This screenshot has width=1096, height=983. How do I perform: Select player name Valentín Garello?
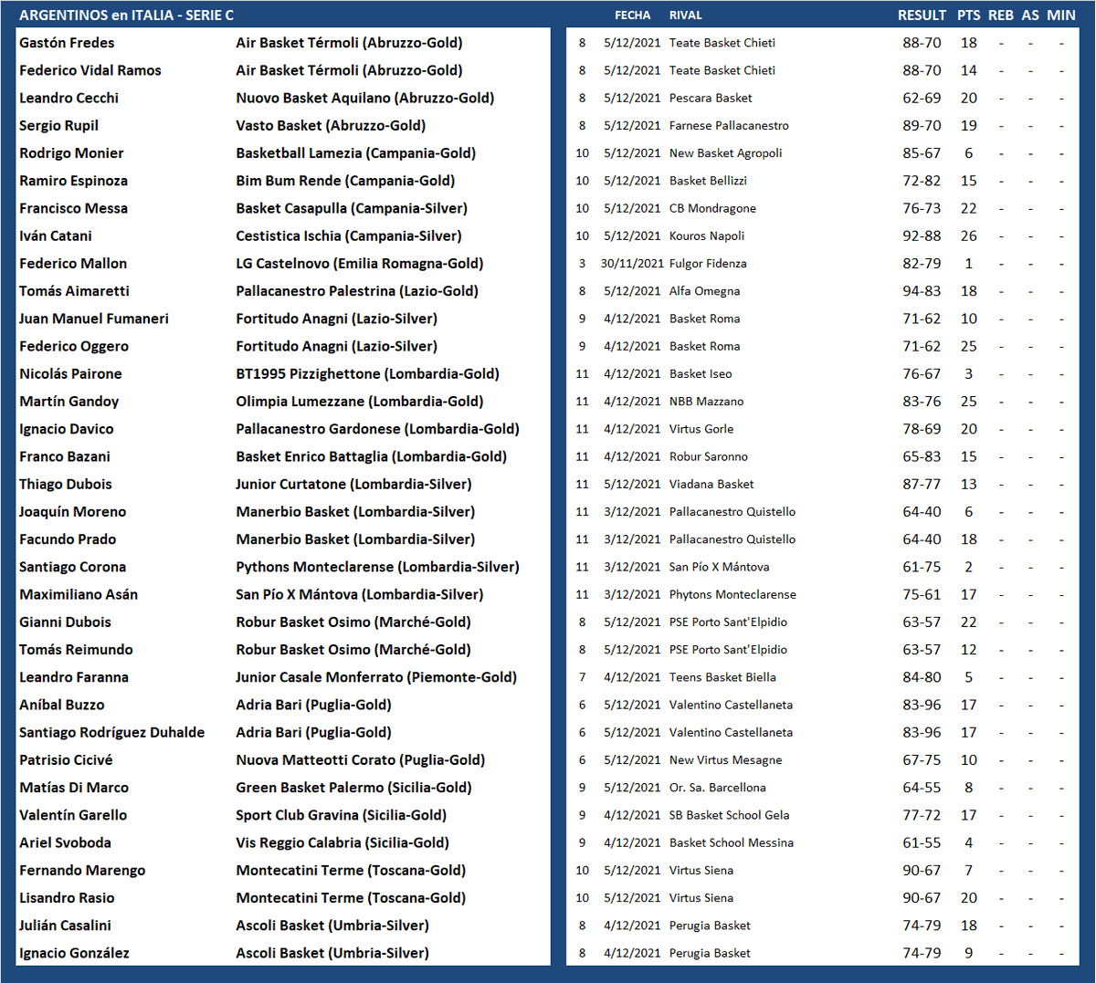[73, 815]
